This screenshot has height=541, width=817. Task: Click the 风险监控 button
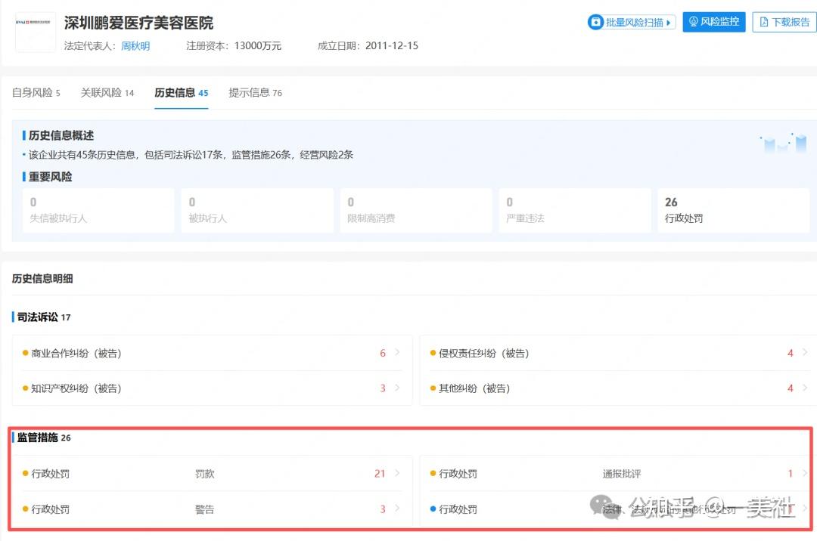click(x=714, y=22)
